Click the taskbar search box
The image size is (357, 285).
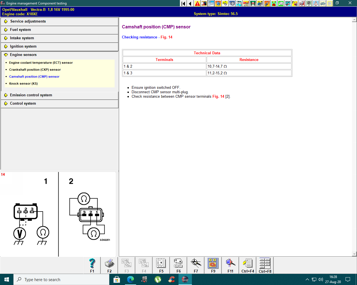coord(61,279)
